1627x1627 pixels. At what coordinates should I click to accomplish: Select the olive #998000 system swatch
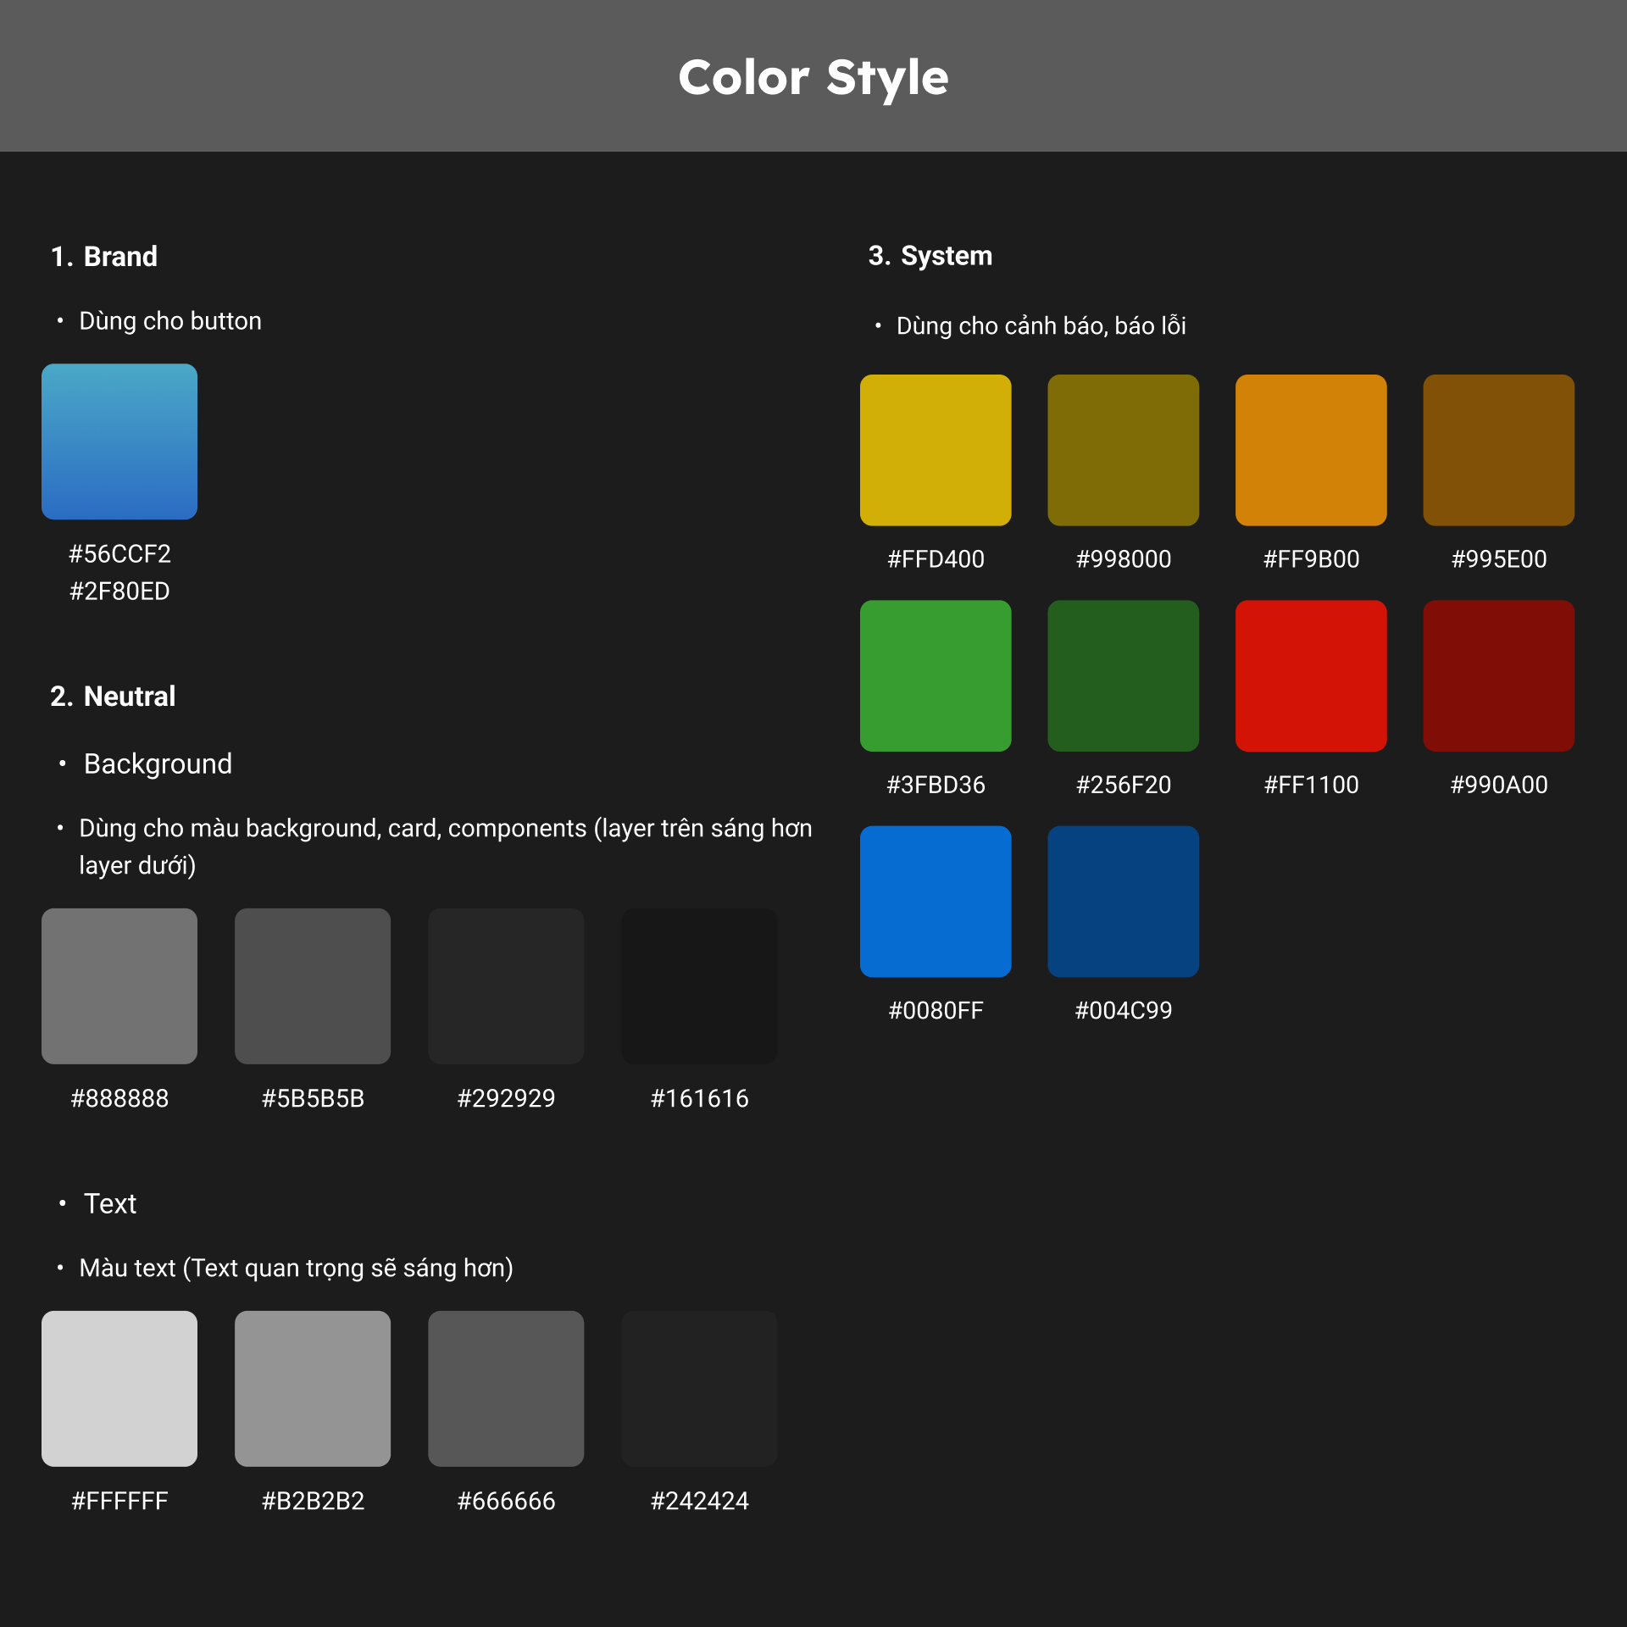tap(1124, 450)
